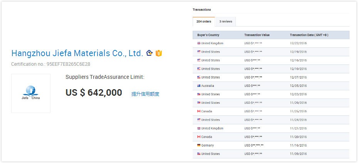
Task: Click the US flag on the 11/24/2016 row
Action: (199, 120)
